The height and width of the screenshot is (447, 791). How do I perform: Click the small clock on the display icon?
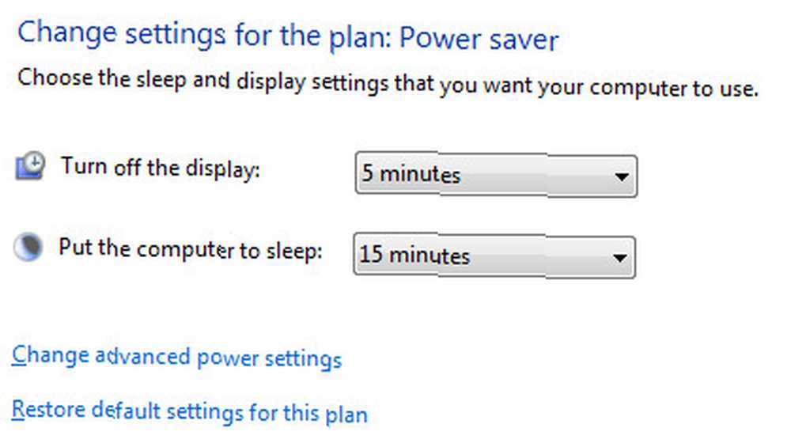click(34, 161)
